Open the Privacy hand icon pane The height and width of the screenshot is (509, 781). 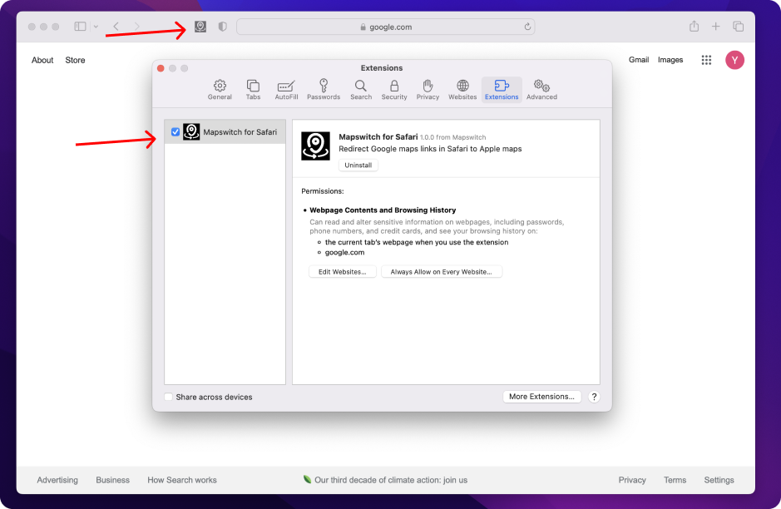tap(427, 88)
